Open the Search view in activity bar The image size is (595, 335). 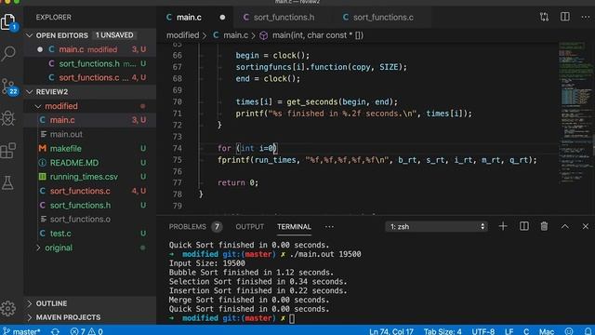[8, 54]
